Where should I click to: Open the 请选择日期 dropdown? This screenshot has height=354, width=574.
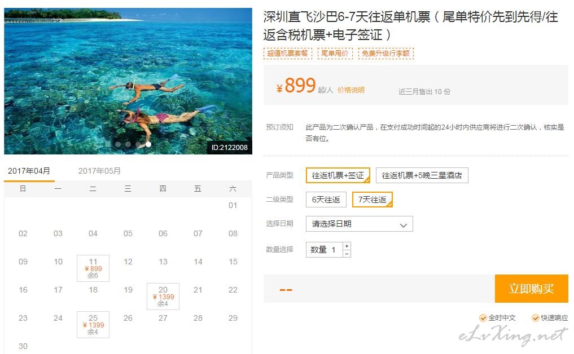tap(359, 224)
